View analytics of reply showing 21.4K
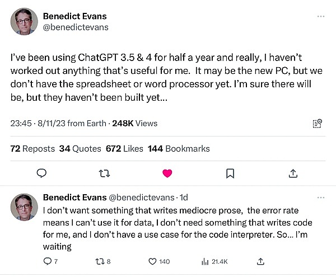Screen dimensions: 336x277 click(214, 261)
